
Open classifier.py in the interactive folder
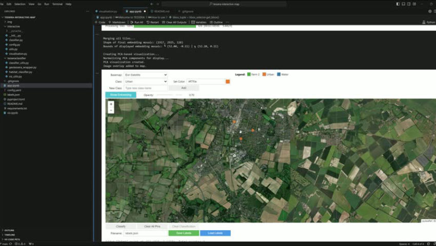tap(15, 40)
